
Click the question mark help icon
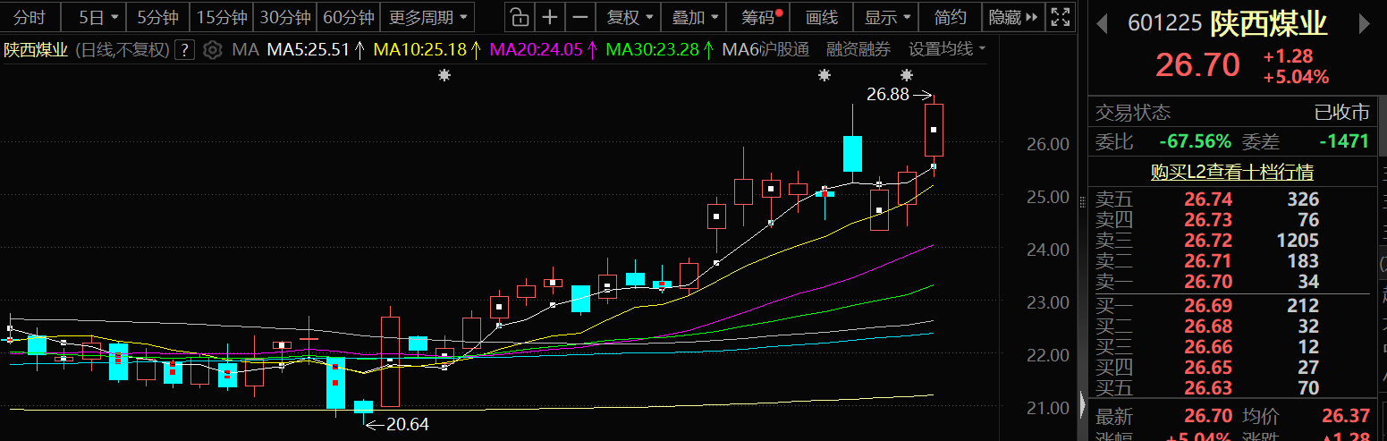(184, 49)
